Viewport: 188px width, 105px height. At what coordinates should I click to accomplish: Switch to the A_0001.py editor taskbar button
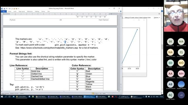point(124,97)
